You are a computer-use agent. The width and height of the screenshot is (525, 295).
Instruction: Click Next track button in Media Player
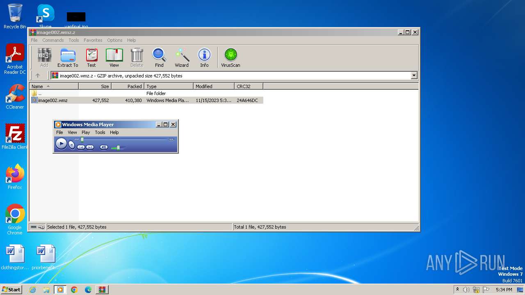[90, 147]
